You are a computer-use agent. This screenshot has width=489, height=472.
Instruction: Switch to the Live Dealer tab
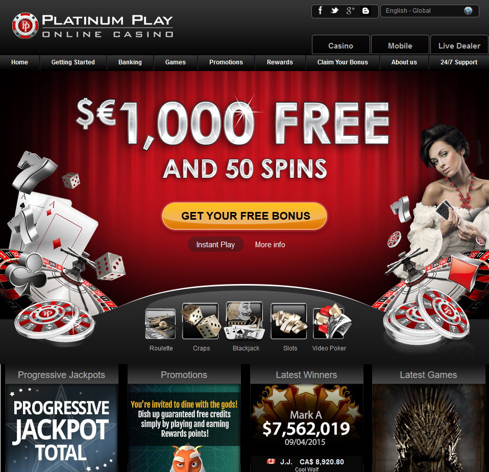tap(459, 45)
